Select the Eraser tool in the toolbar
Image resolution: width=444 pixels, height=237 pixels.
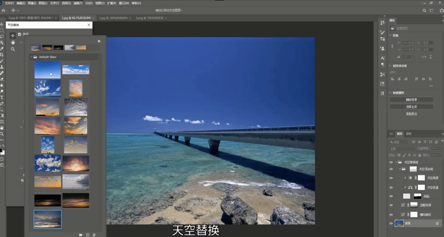coord(2,79)
